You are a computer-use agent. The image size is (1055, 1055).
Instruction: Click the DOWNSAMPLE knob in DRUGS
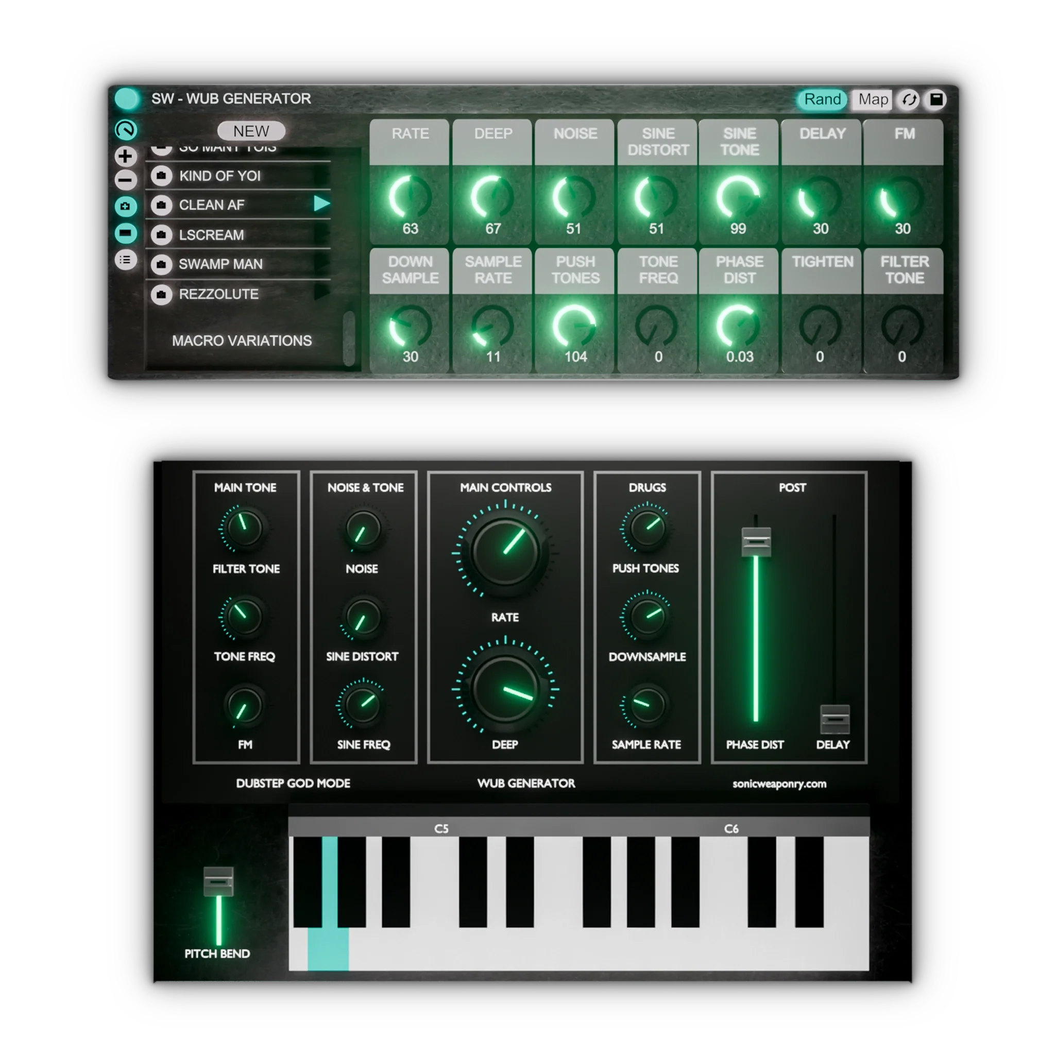click(647, 616)
